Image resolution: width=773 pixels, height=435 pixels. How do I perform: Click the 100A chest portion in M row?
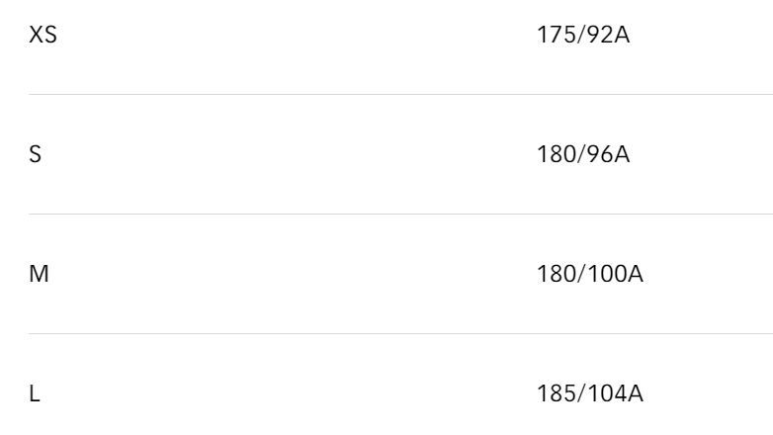click(615, 274)
